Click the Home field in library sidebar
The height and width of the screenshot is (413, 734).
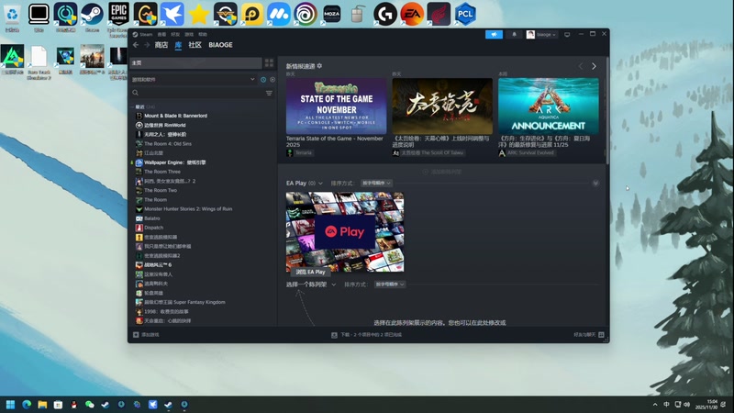click(195, 62)
